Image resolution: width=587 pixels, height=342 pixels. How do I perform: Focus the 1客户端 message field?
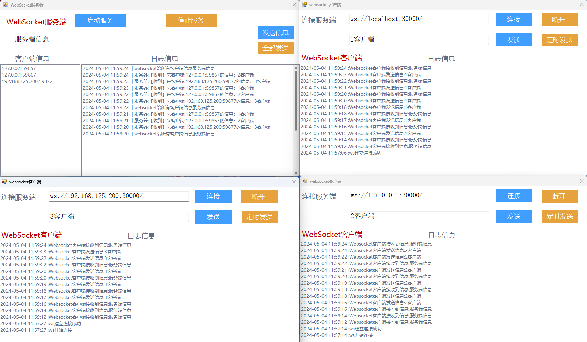pyautogui.click(x=419, y=39)
